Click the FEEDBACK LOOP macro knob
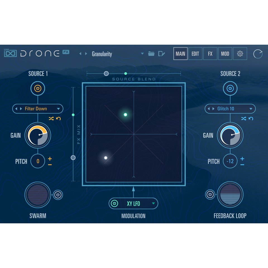Image resolution: width=268 pixels, height=268 pixels. click(230, 195)
